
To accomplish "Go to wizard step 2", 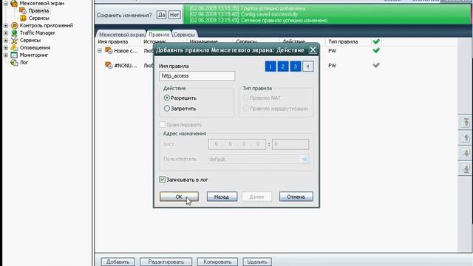I will (x=283, y=66).
